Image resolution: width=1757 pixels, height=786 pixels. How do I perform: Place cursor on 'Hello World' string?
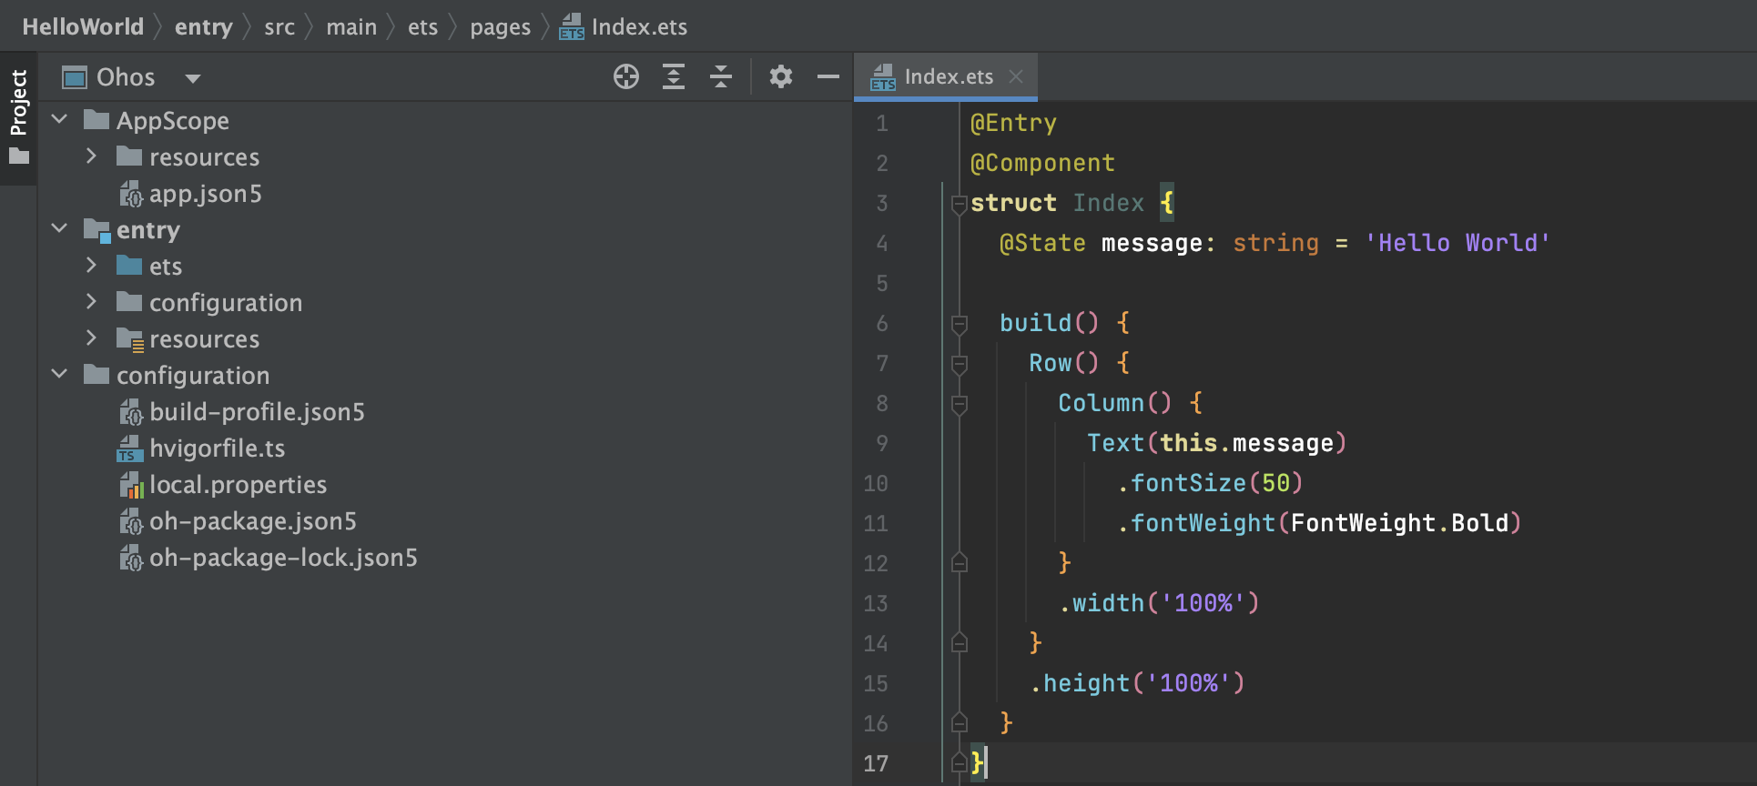[1457, 243]
